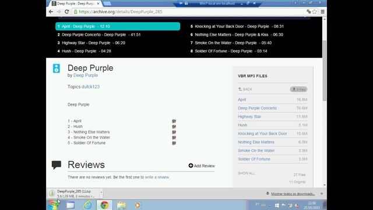Download Smoke On the Water MP3 file
373x210 pixels.
(256, 150)
